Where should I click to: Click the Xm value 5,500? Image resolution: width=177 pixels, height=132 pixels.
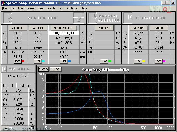[19, 119]
